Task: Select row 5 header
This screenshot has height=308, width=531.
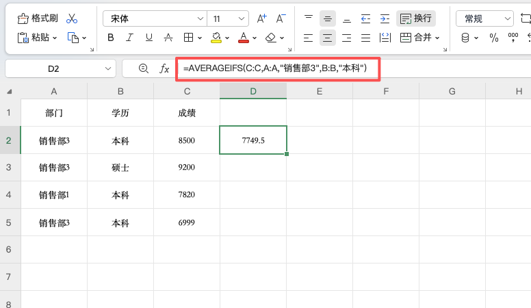Action: coord(10,222)
